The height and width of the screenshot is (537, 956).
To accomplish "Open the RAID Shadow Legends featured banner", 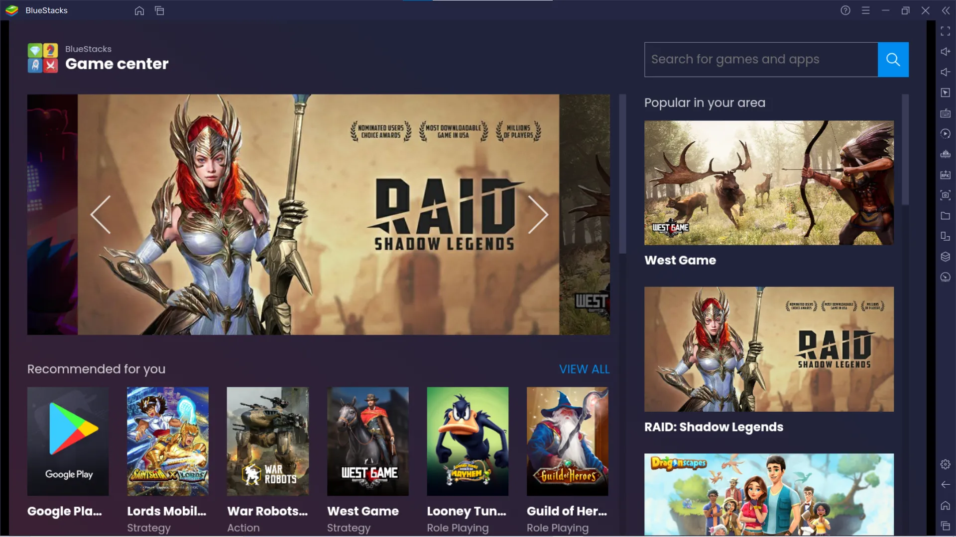I will [x=319, y=214].
